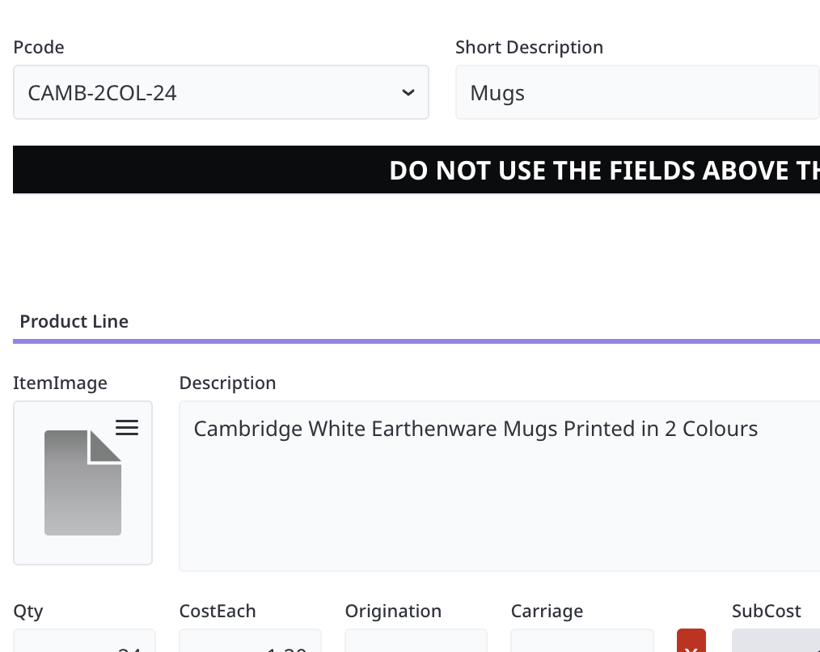Click the red X delete line button

pyautogui.click(x=691, y=642)
